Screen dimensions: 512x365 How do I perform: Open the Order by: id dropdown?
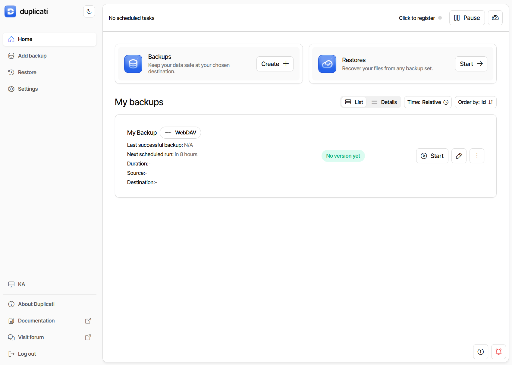(x=475, y=102)
